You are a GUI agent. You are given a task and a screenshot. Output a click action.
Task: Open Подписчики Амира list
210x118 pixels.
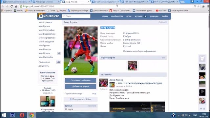(80, 94)
